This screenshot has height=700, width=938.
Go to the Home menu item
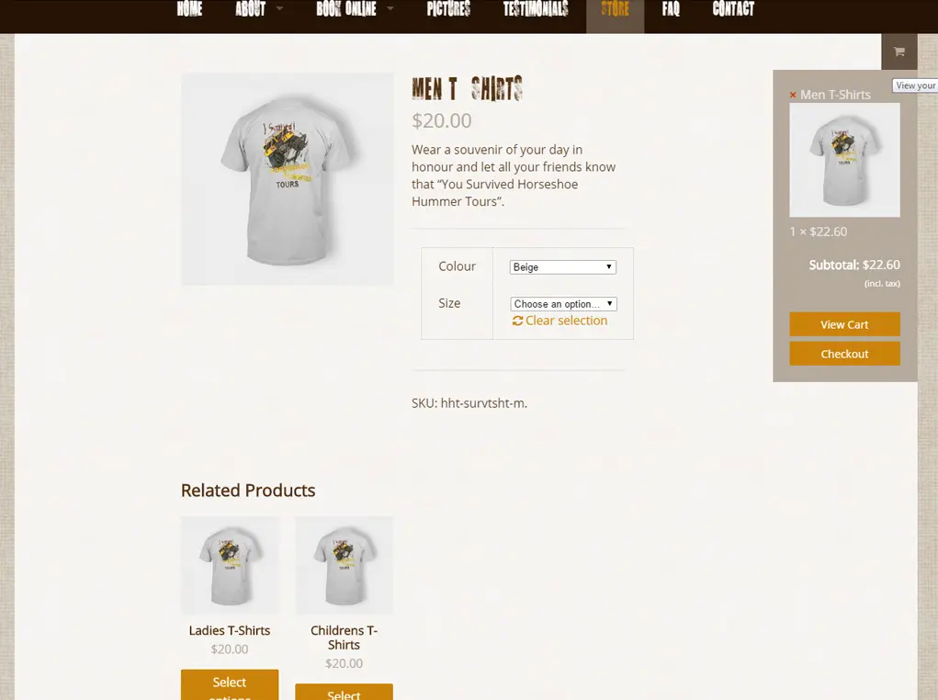tap(189, 9)
